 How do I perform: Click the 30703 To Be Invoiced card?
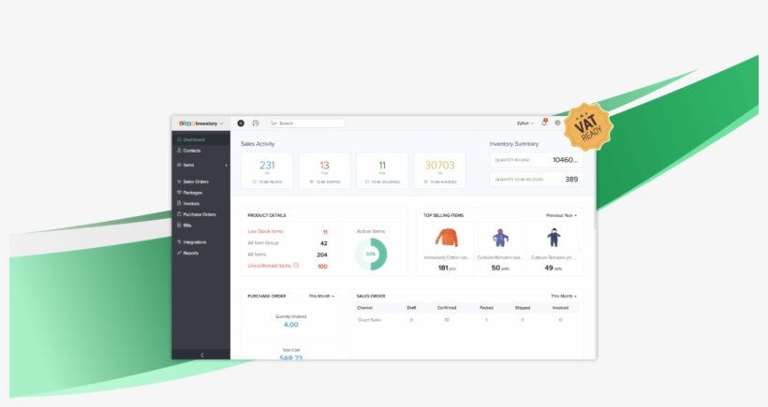pos(440,170)
